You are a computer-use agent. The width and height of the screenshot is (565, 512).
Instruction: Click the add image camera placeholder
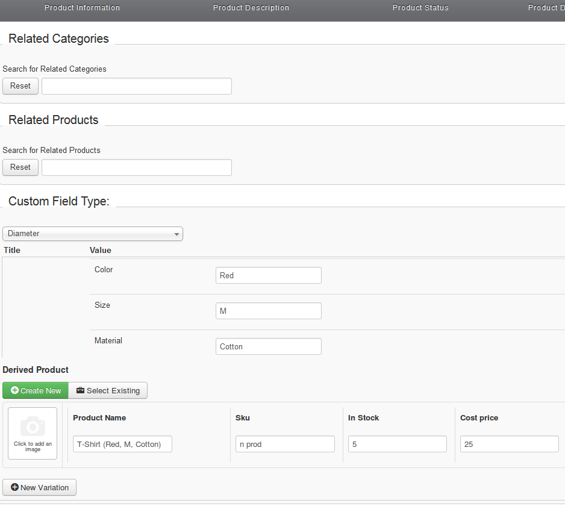pyautogui.click(x=33, y=434)
